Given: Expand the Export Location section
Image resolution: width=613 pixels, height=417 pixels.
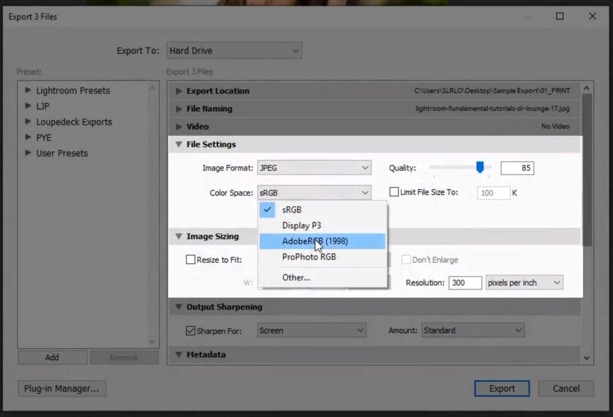Looking at the screenshot, I should (x=178, y=91).
